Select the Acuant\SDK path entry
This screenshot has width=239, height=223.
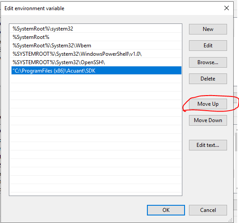pyautogui.click(x=96, y=71)
